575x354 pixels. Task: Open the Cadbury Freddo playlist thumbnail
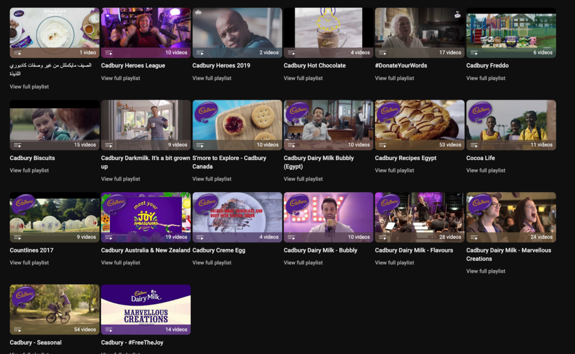511,31
